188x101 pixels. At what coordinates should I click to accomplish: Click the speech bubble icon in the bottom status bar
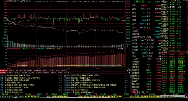pyautogui.click(x=26, y=96)
